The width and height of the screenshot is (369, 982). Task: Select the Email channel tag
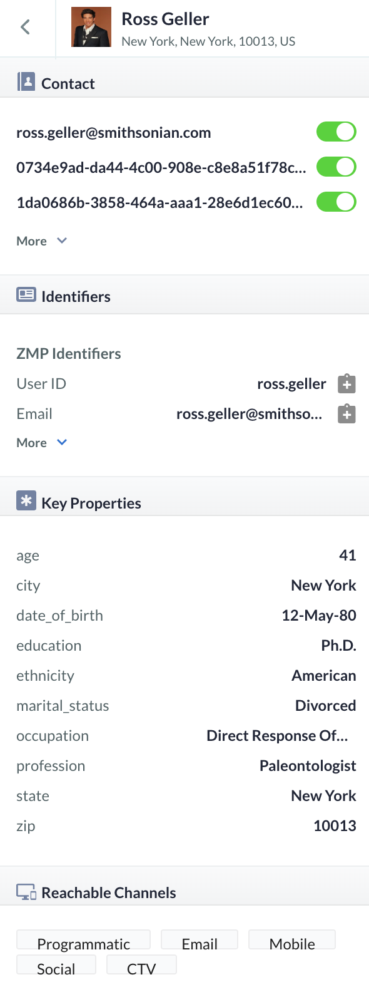[200, 940]
